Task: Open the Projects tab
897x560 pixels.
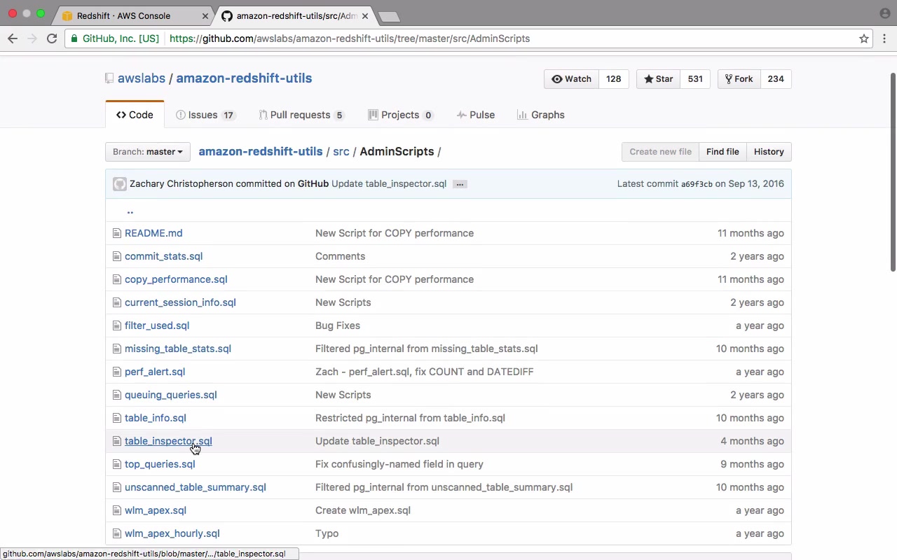Action: click(x=401, y=115)
